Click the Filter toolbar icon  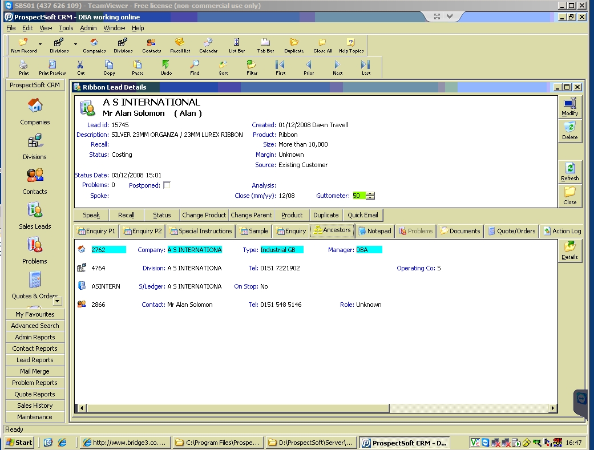(x=252, y=67)
